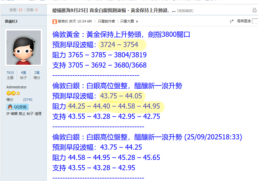The height and width of the screenshot is (181, 258).
Task: Click the print icon beside thread title
Action: tap(254, 11)
